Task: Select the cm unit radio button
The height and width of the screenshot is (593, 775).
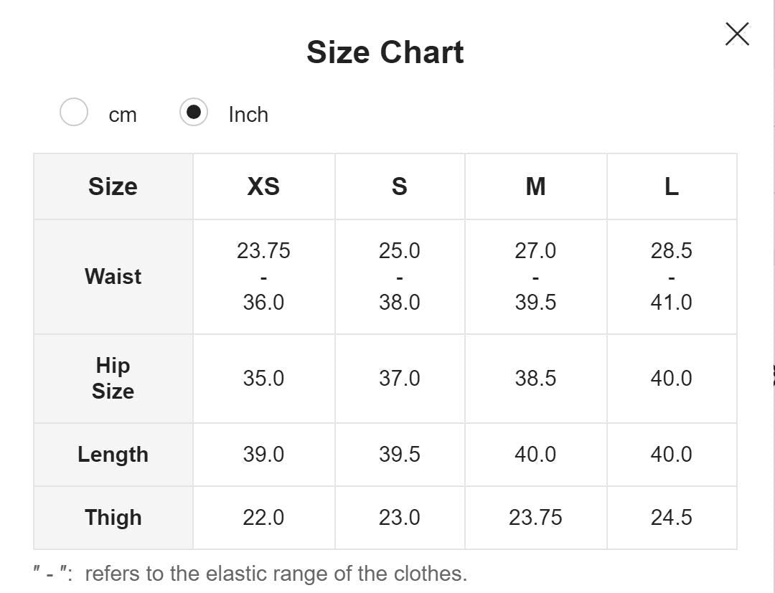Action: 74,113
